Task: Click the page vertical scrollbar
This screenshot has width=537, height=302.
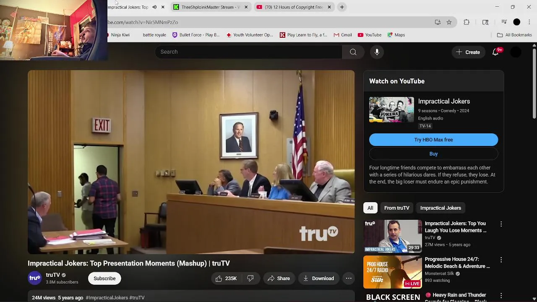Action: point(534,84)
